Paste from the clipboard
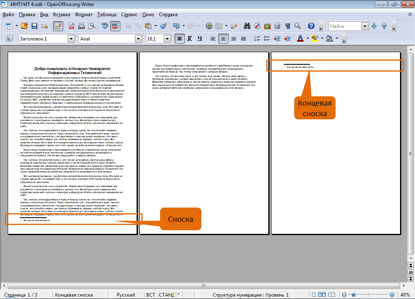The height and width of the screenshot is (299, 415). 148,26
